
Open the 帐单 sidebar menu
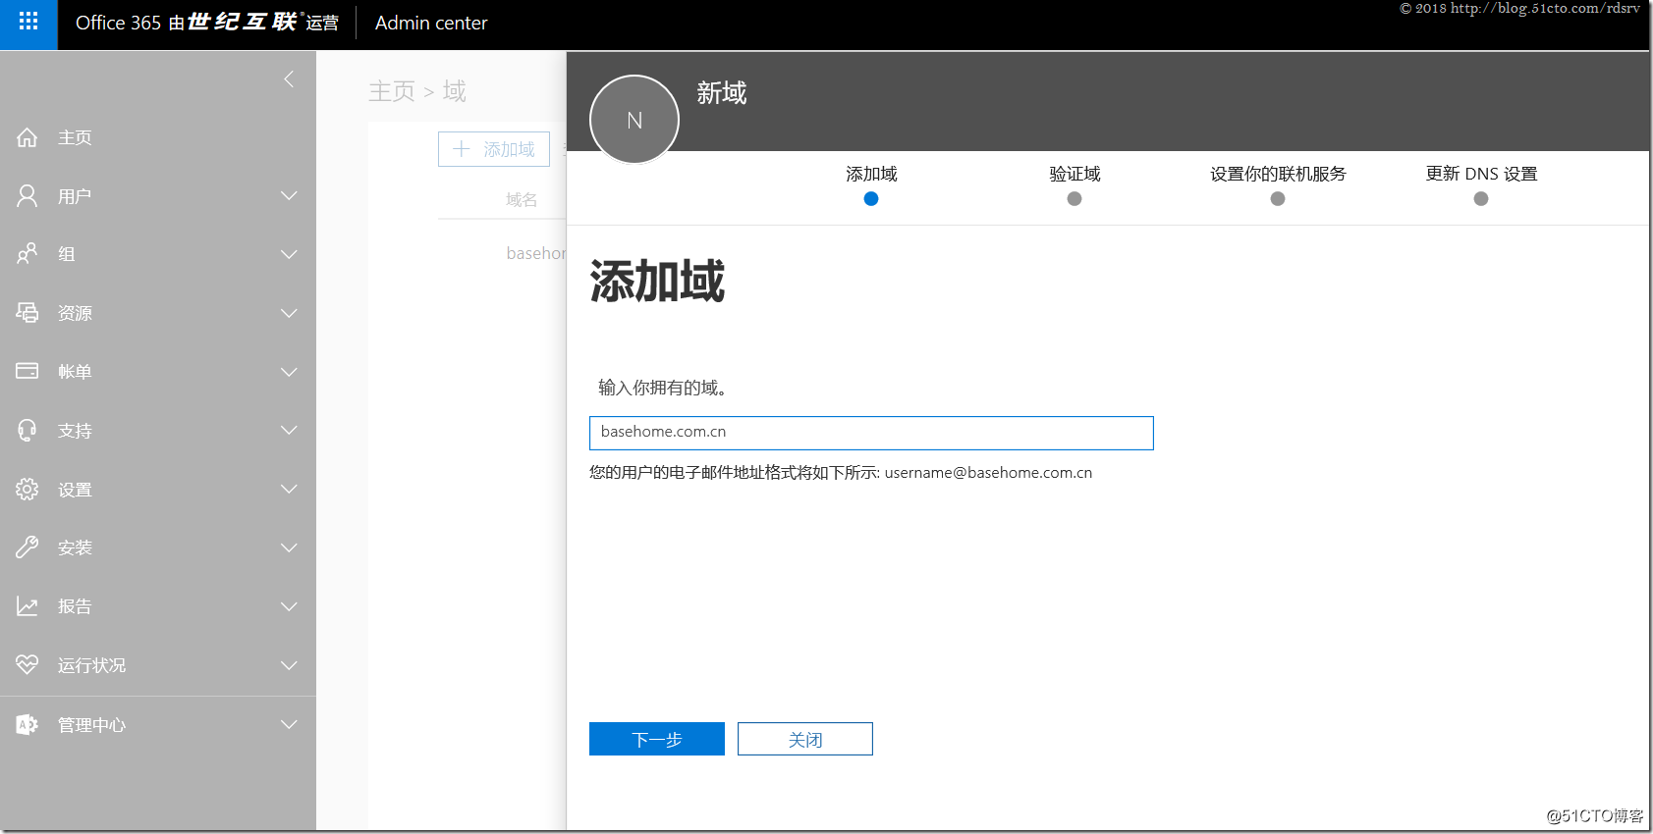click(158, 372)
